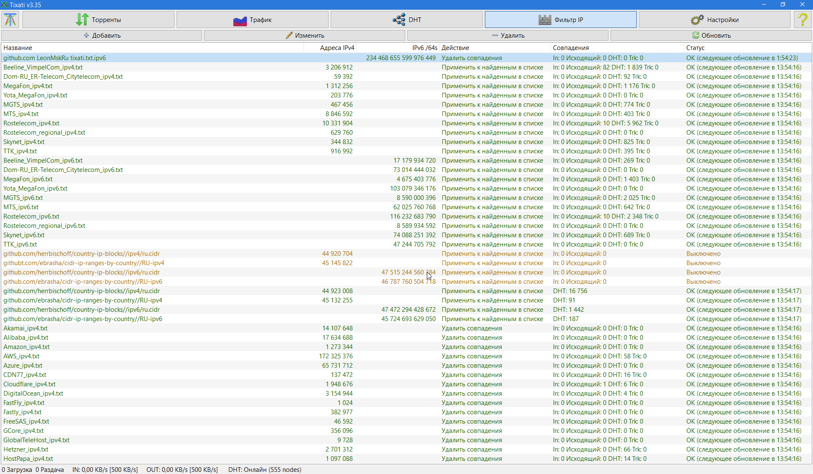
Task: Open the DHT tab
Action: [406, 19]
